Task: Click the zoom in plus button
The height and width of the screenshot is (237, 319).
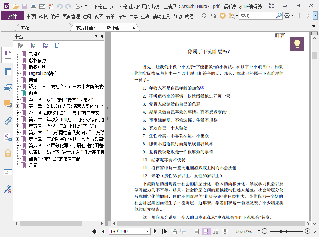Action: pyautogui.click(x=308, y=231)
